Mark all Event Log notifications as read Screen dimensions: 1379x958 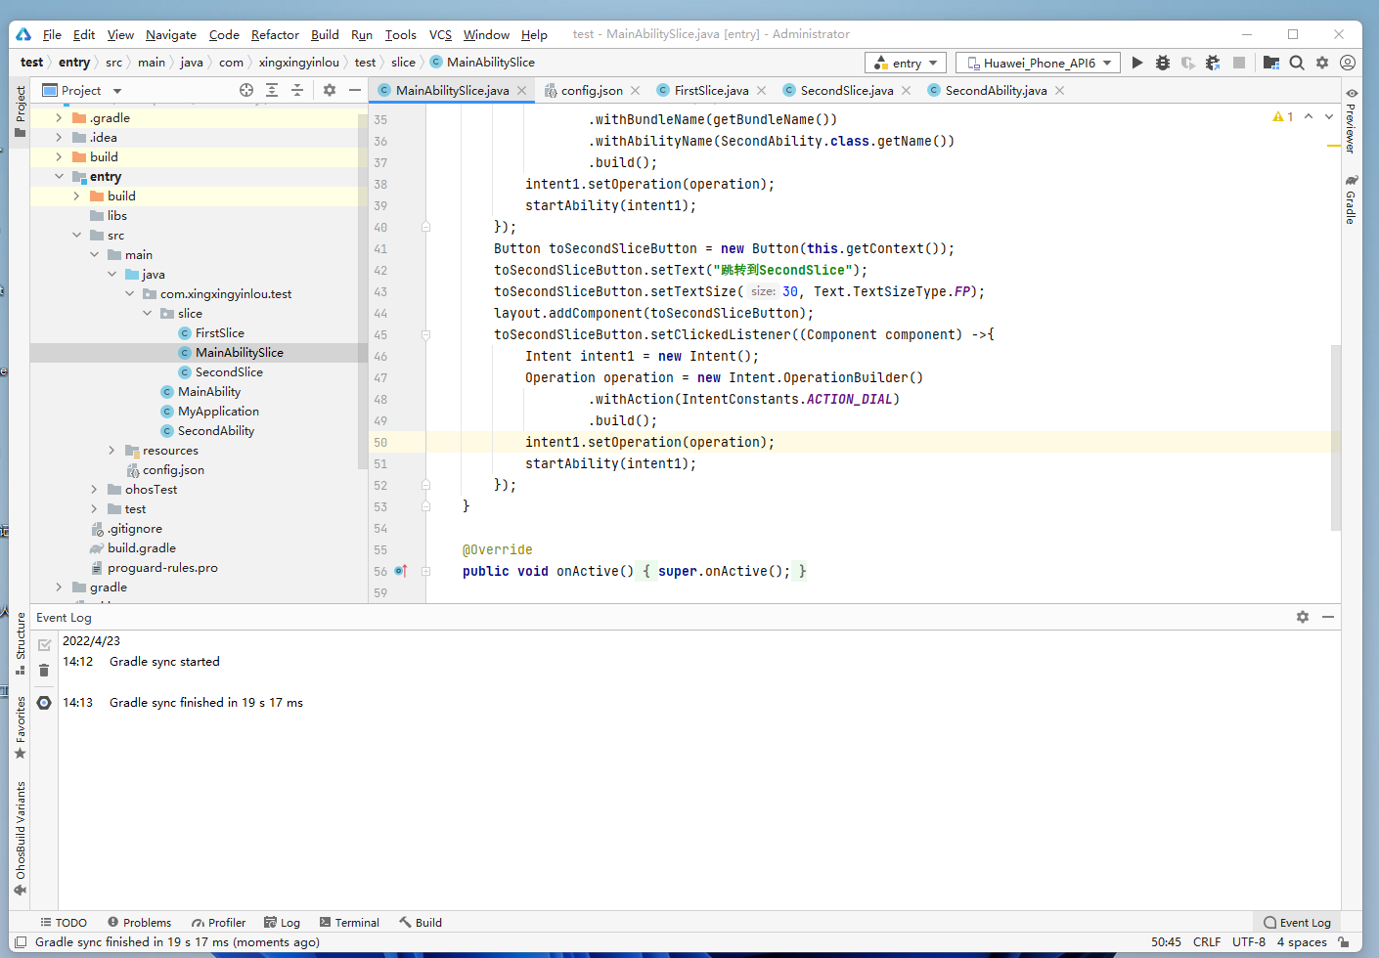44,645
